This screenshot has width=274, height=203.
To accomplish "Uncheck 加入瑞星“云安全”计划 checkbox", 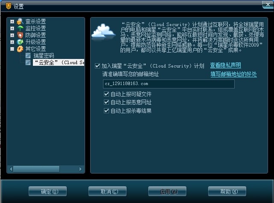I will click(x=97, y=66).
